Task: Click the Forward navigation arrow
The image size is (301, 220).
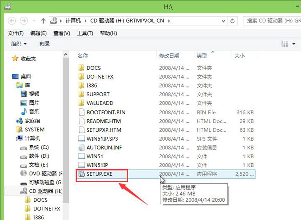Action: (x=24, y=21)
